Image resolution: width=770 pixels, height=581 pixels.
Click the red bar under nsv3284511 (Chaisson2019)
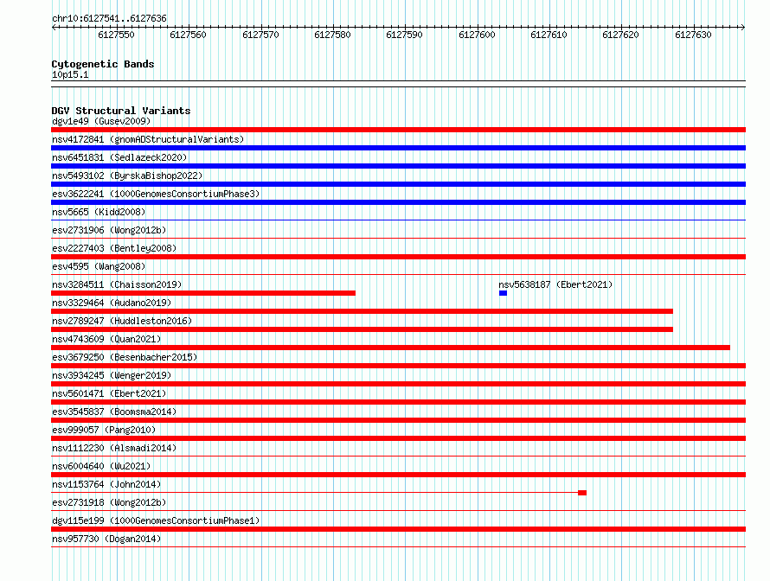click(x=203, y=293)
